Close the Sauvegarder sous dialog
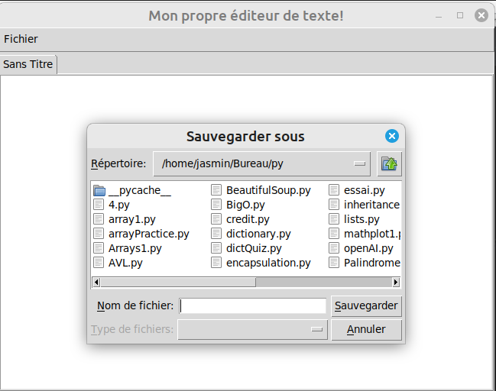Image resolution: width=496 pixels, height=391 pixels. click(x=392, y=136)
